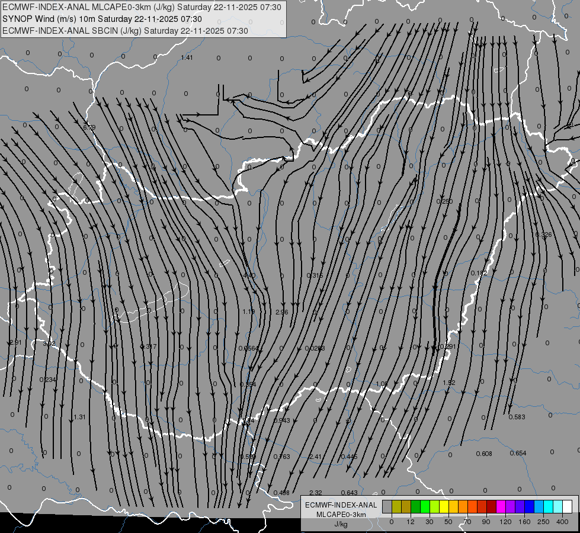This screenshot has width=580, height=533.
Task: Click the ECMWF-INDEX-ANAL label in legend box
Action: point(341,505)
